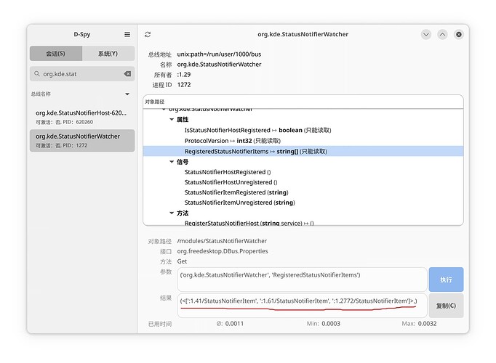Select the ProtocolVersion int32 property
496x363 pixels.
pos(303,141)
